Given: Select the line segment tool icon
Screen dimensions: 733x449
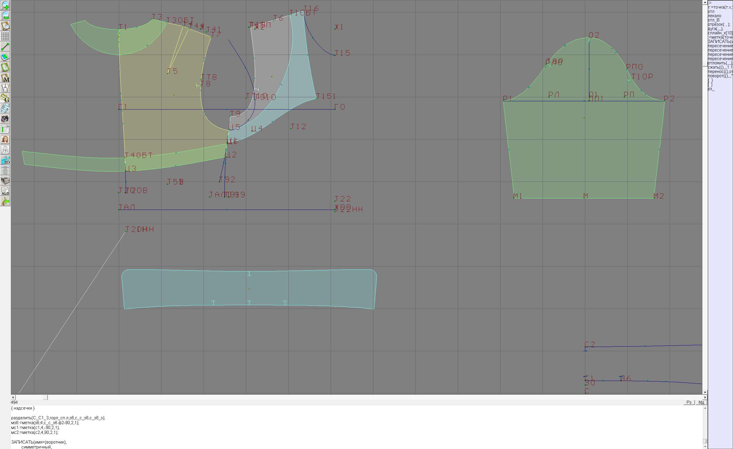Looking at the screenshot, I should click(5, 47).
